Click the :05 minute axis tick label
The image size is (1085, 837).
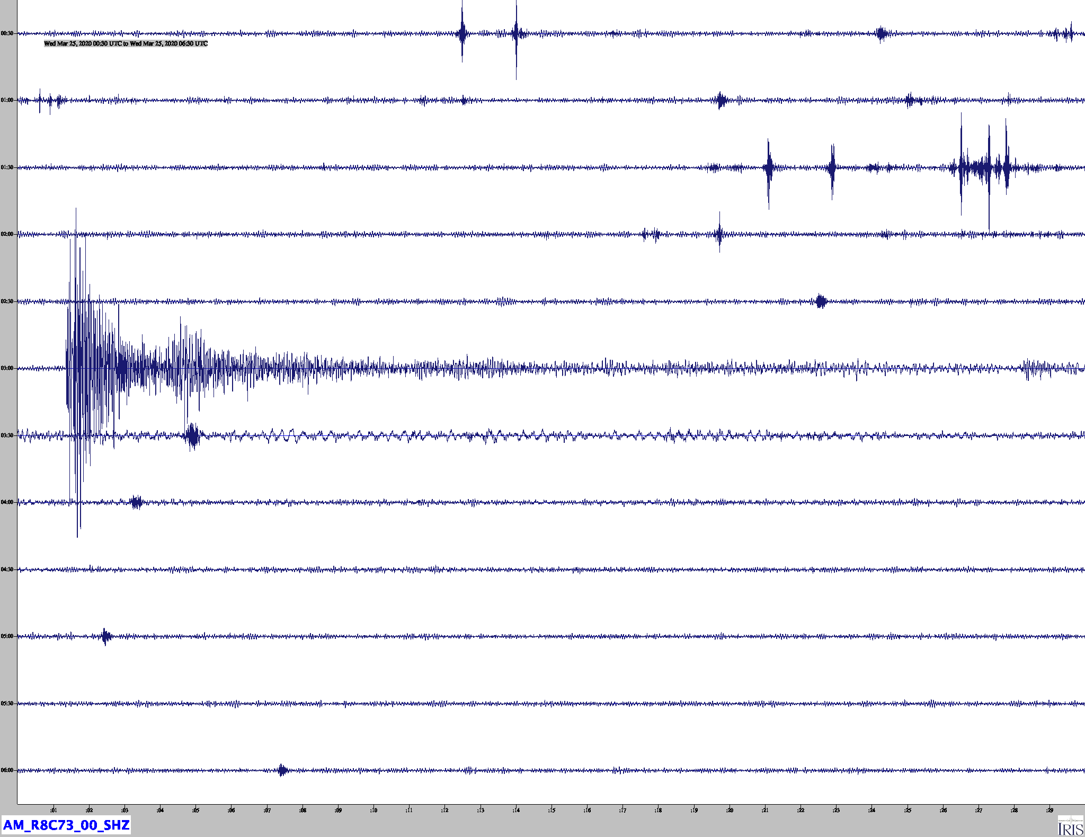point(195,810)
